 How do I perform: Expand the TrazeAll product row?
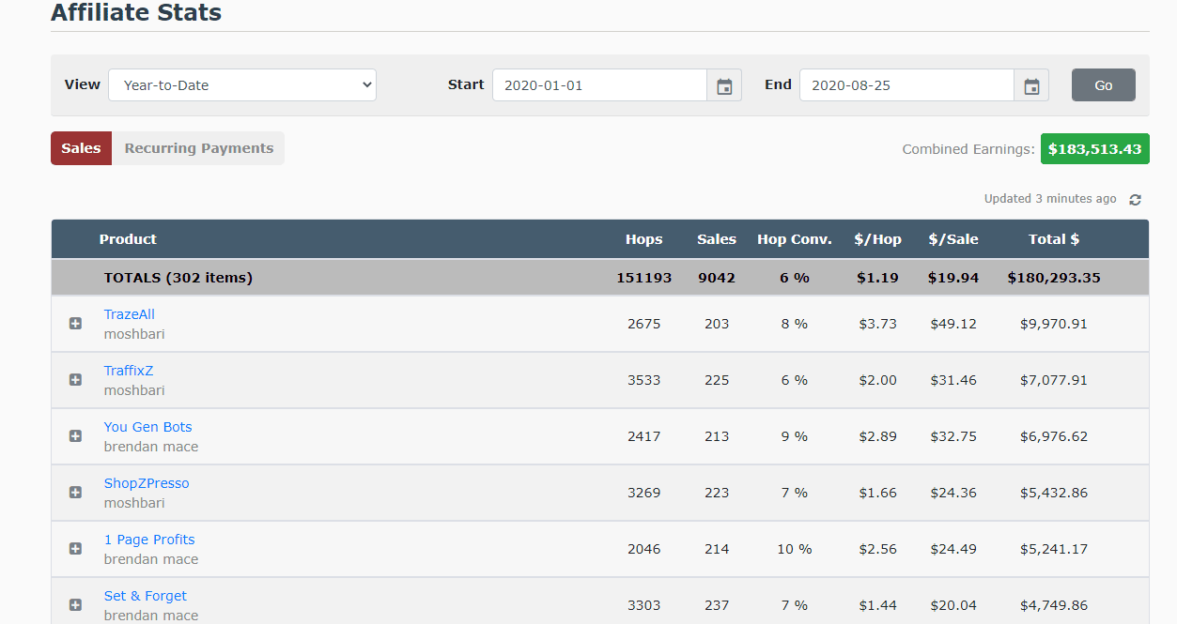[75, 324]
